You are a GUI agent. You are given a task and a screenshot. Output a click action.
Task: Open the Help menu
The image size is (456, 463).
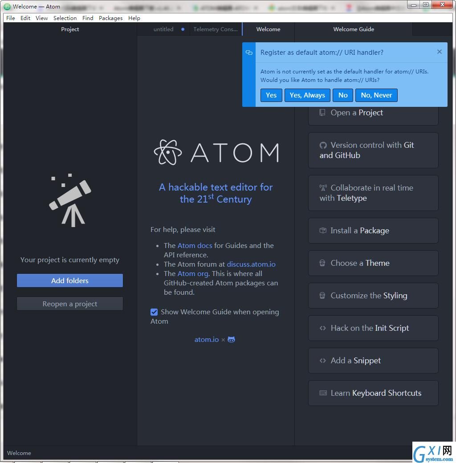coord(134,18)
